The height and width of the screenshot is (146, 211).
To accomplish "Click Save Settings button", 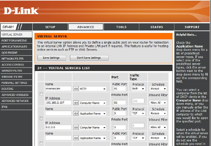I will [x=52, y=58].
